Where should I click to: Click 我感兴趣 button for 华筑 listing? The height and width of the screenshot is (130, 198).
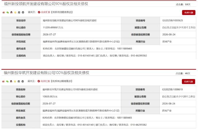pos(189,82)
